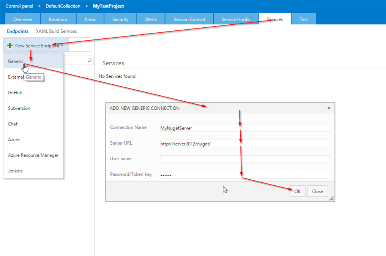386x256 pixels.
Task: Click the Connection Name input field
Action: pos(245,128)
